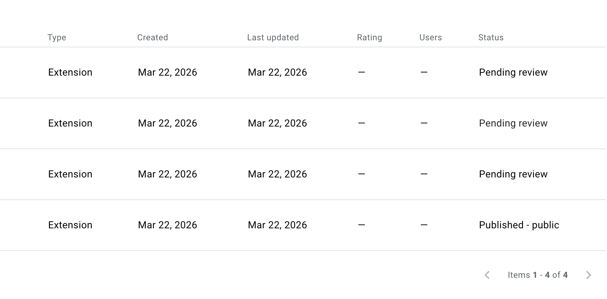Screen dimensions: 607x299
Task: Click the Created date in the published row
Action: click(x=167, y=225)
